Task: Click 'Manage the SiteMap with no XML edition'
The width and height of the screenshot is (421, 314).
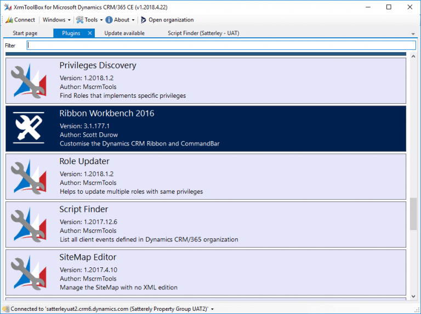Action: click(118, 288)
